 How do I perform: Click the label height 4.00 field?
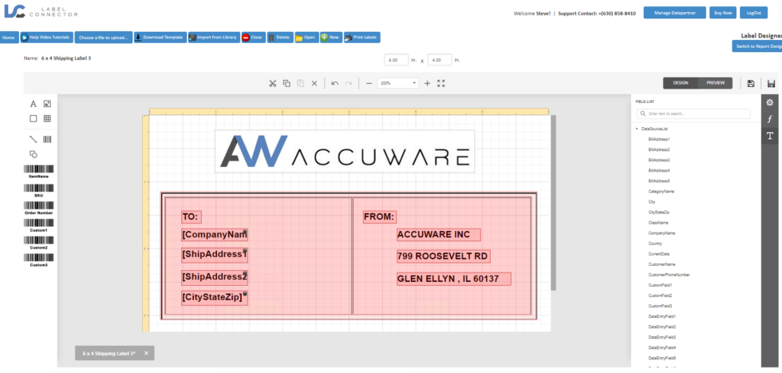click(x=440, y=60)
